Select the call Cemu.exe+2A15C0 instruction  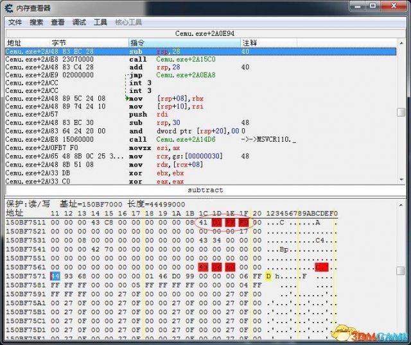pyautogui.click(x=201, y=60)
